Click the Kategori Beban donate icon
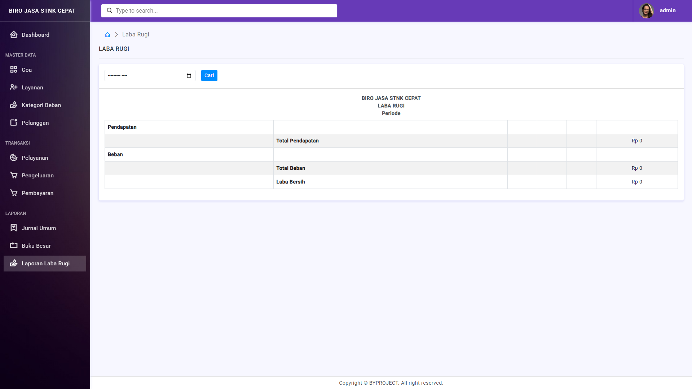This screenshot has width=692, height=389. 14,105
